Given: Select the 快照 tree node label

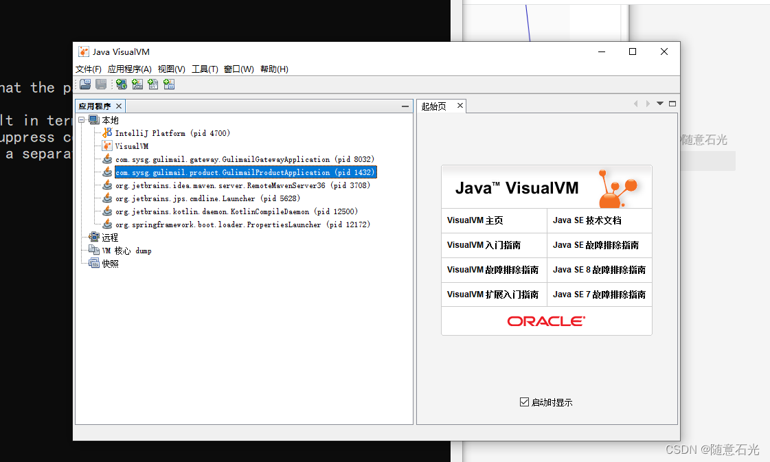Looking at the screenshot, I should point(110,264).
